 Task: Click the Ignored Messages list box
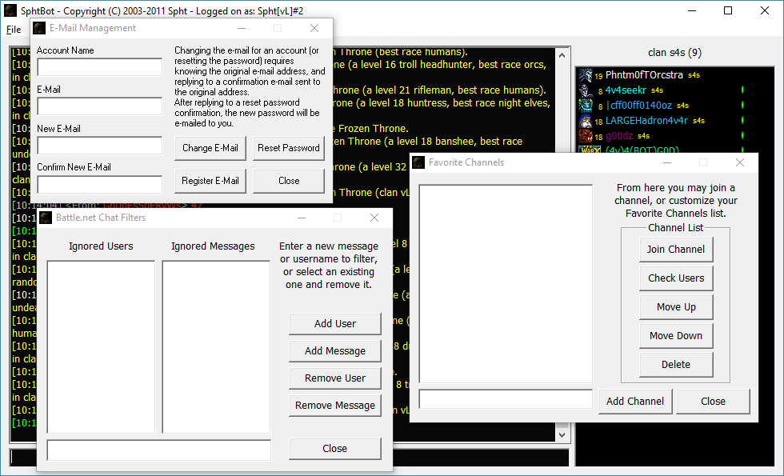tap(216, 346)
